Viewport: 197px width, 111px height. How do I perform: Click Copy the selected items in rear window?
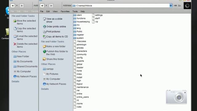[x=25, y=30]
